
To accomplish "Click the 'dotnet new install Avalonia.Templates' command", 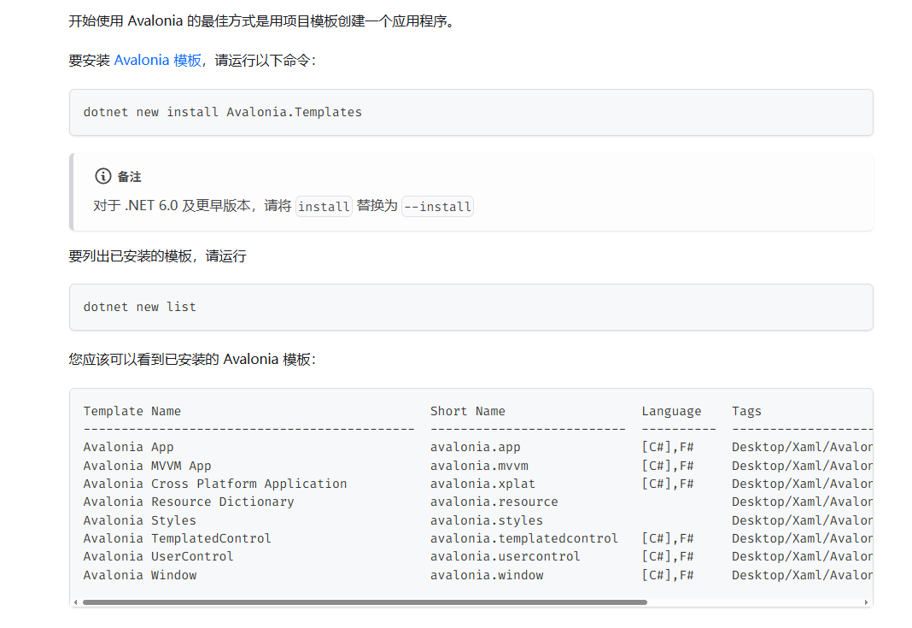I will click(x=222, y=112).
